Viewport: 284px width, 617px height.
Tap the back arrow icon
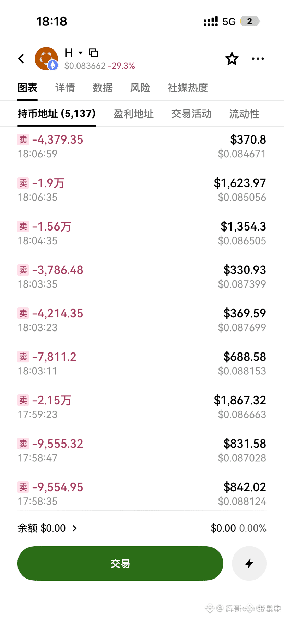click(x=21, y=59)
